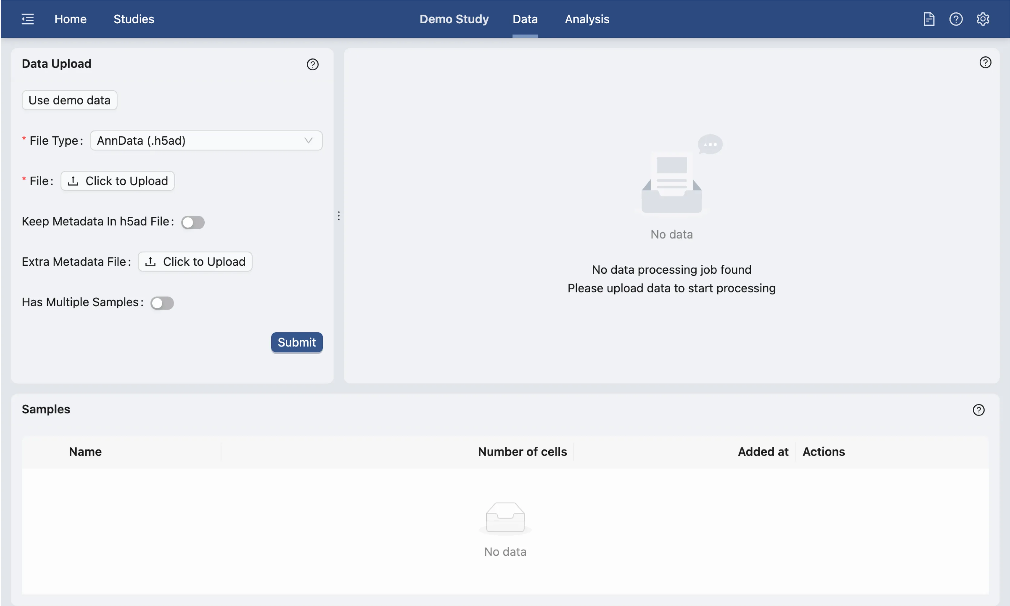Upload an Extra Metadata File

[195, 262]
